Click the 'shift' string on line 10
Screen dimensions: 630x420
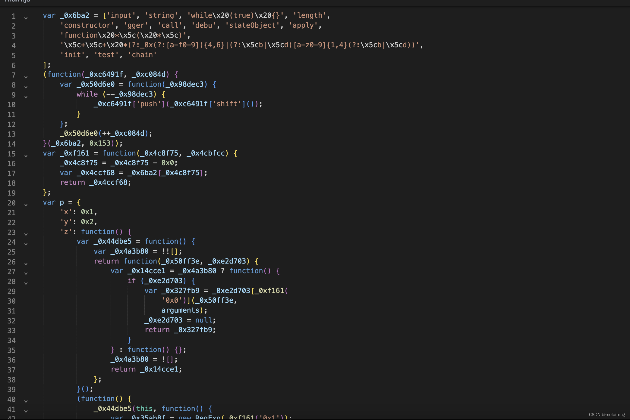(x=227, y=104)
